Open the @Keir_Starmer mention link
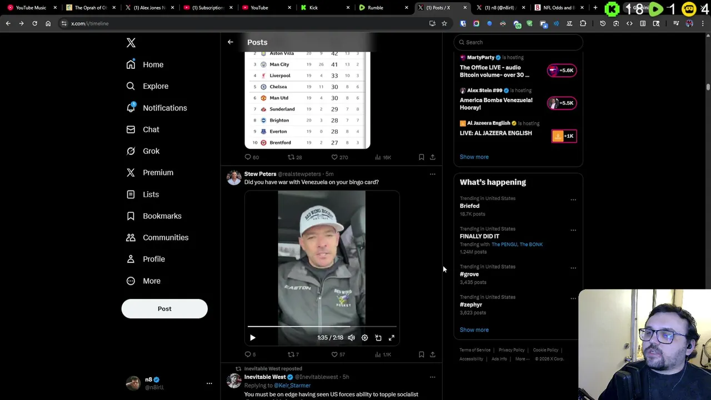The image size is (711, 400). pyautogui.click(x=292, y=386)
